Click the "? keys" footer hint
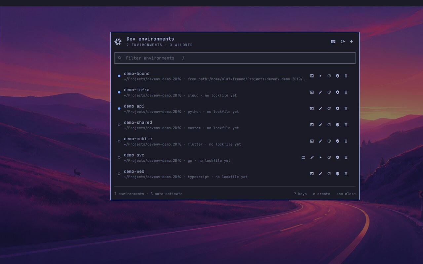Image resolution: width=423 pixels, height=264 pixels. 300,194
